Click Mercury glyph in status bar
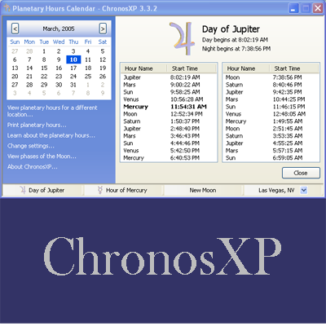The width and height of the screenshot is (326, 326). [x=100, y=190]
